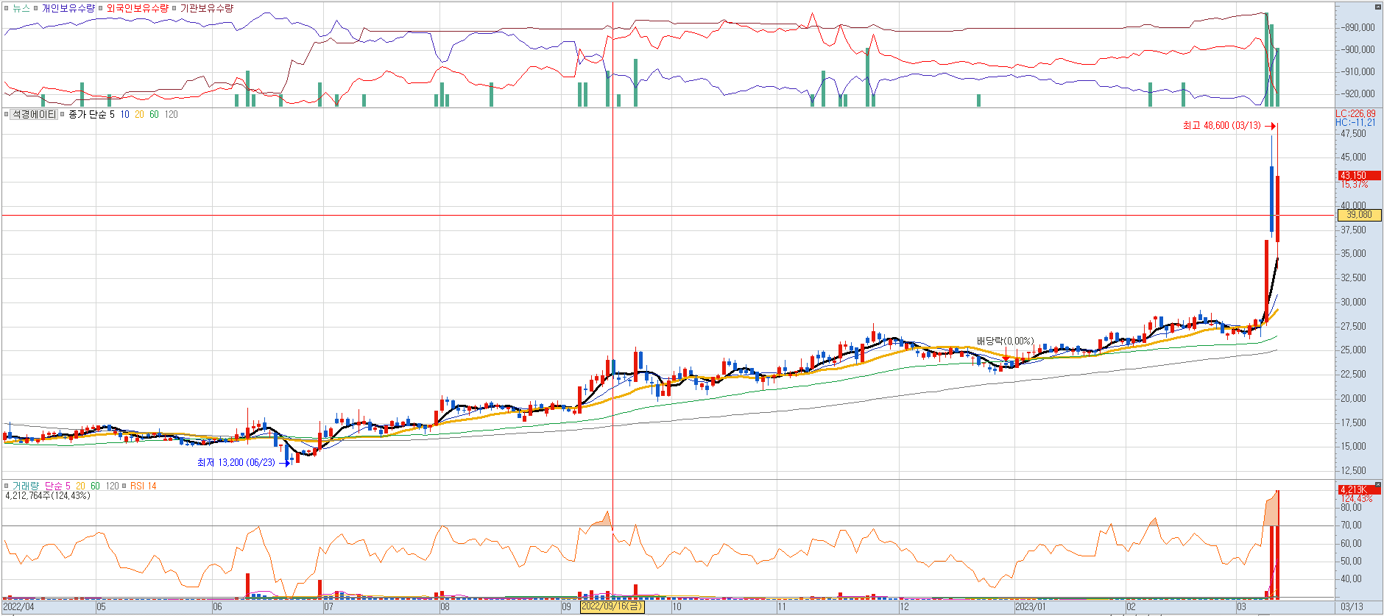Click the volume text 4,212,764주(124.43%)
The height and width of the screenshot is (616, 1384).
coord(48,496)
